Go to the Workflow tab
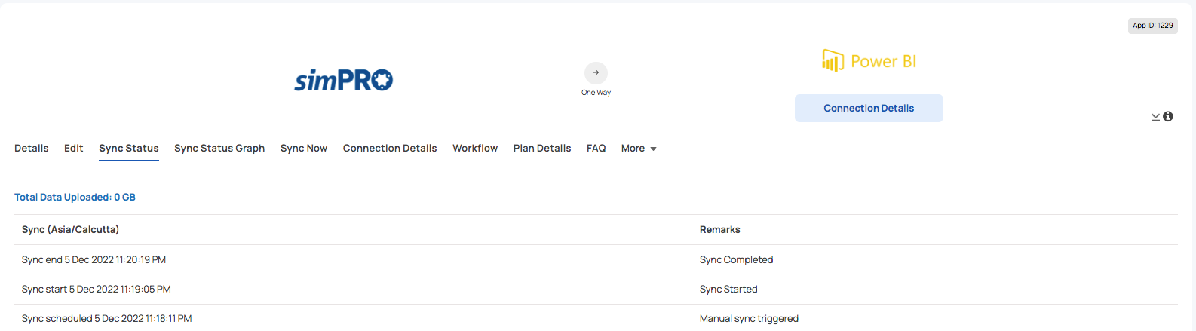 [475, 148]
